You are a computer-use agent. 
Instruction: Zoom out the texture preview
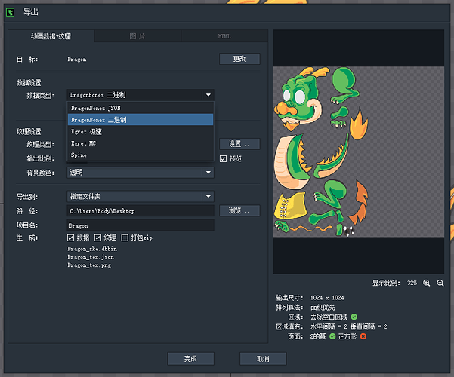point(440,283)
